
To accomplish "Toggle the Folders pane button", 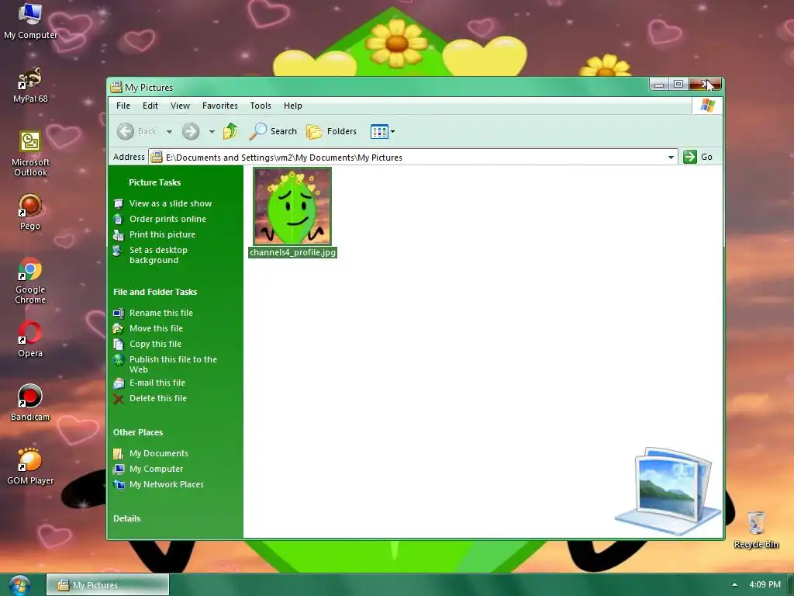I will [x=332, y=131].
